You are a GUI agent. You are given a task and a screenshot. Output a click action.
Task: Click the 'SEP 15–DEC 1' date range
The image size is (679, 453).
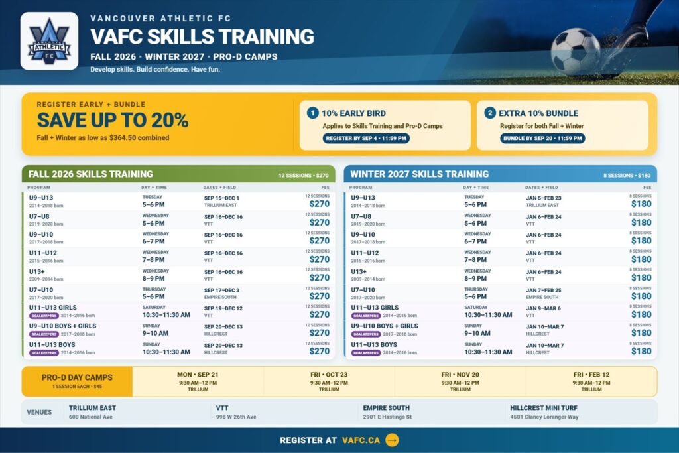point(221,198)
